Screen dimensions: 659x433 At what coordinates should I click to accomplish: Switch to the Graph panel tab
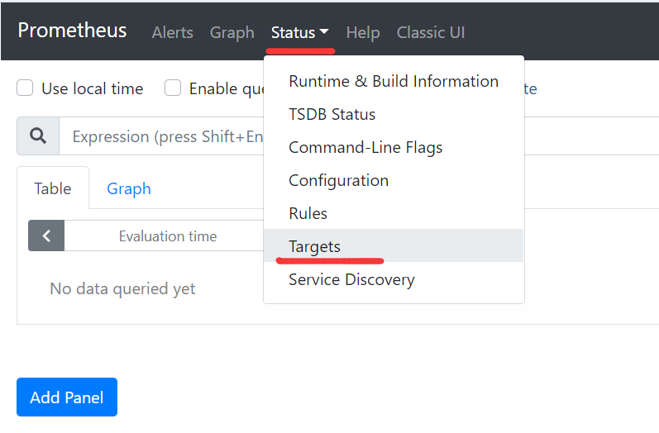click(129, 188)
